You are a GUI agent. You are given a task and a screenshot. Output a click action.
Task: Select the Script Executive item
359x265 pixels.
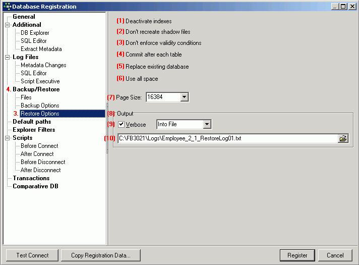(40, 81)
